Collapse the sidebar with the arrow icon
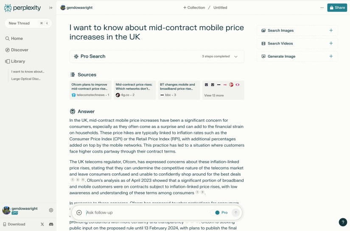 (x=51, y=8)
